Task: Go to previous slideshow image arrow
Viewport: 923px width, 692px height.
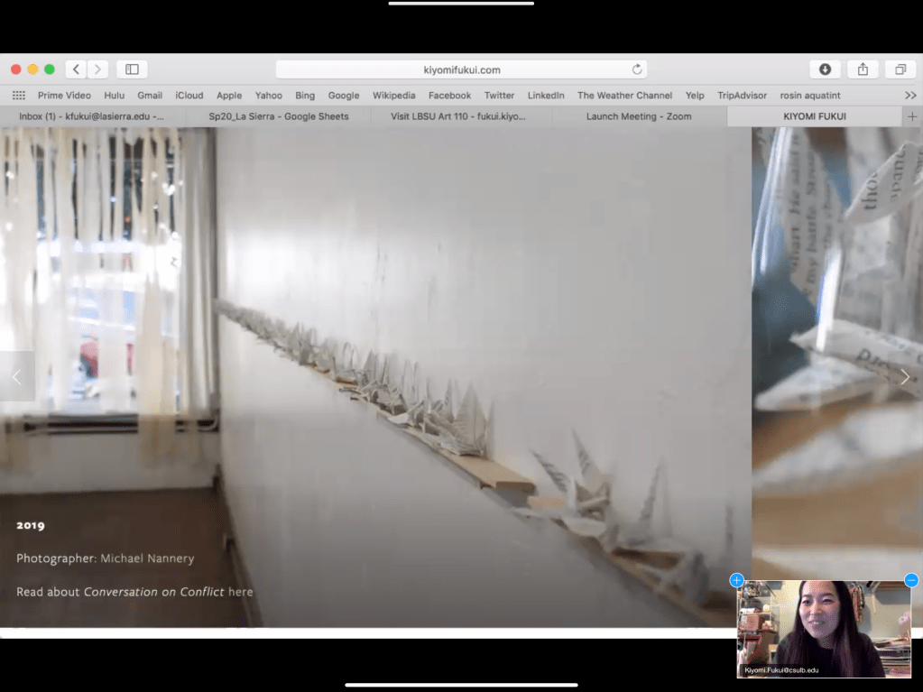Action: pyautogui.click(x=16, y=377)
